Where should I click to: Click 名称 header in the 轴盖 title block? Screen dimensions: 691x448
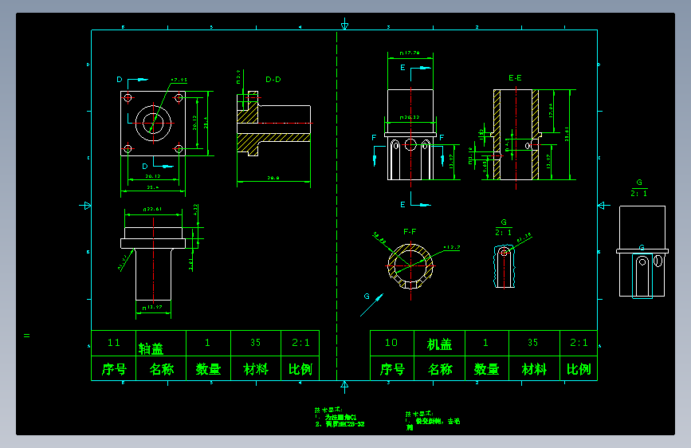click(x=161, y=369)
